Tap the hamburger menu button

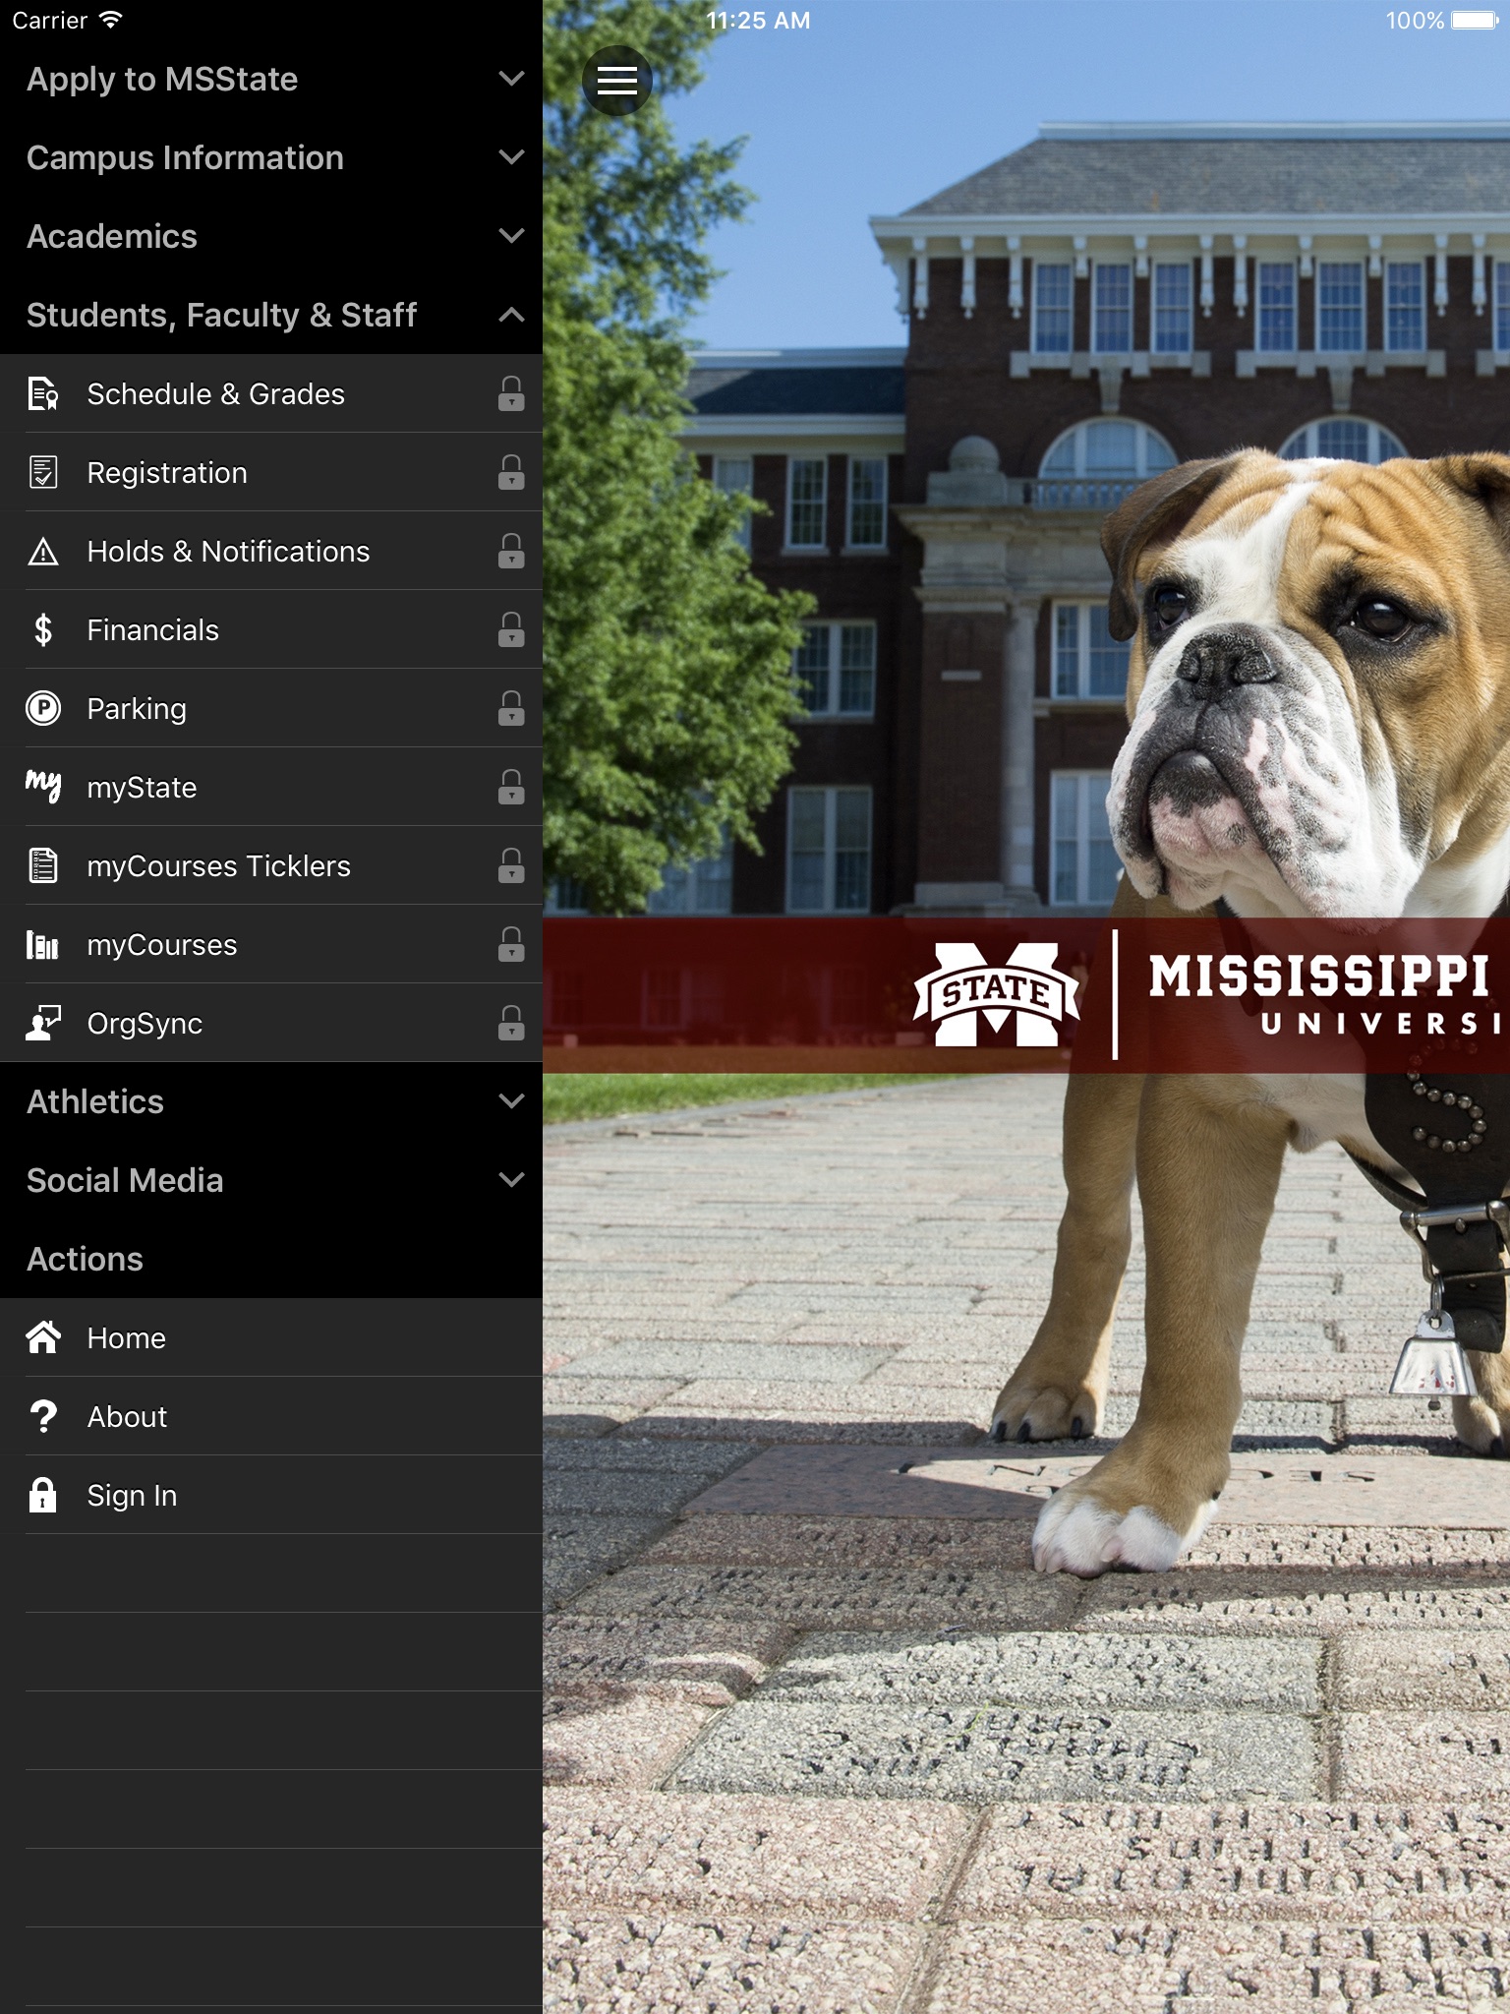[x=616, y=80]
